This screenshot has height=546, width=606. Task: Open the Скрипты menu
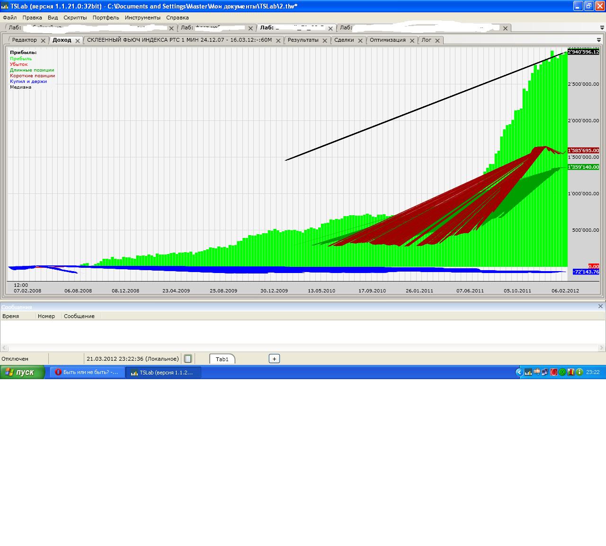point(75,18)
